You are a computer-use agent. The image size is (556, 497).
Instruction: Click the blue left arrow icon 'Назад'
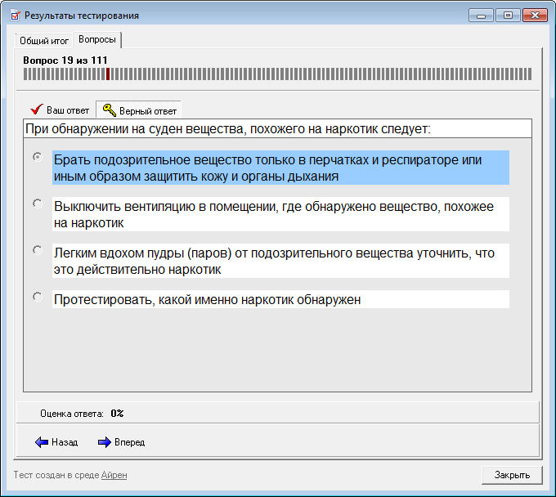tap(43, 442)
